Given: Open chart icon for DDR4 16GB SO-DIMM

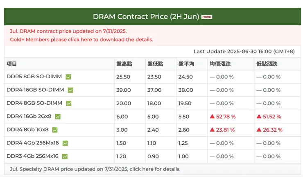Looking at the screenshot, I should pyautogui.click(x=70, y=90).
